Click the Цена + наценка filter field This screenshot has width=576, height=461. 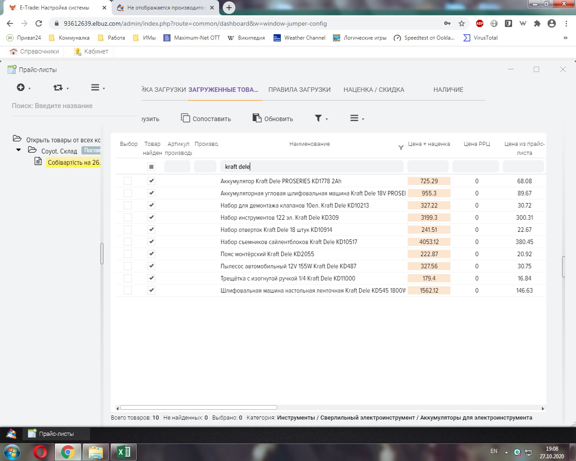coord(427,167)
